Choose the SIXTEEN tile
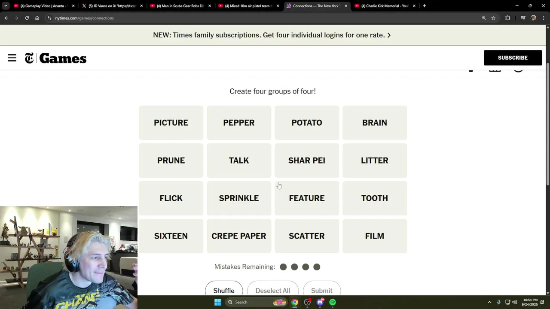Viewport: 550px width, 309px height. pyautogui.click(x=171, y=236)
